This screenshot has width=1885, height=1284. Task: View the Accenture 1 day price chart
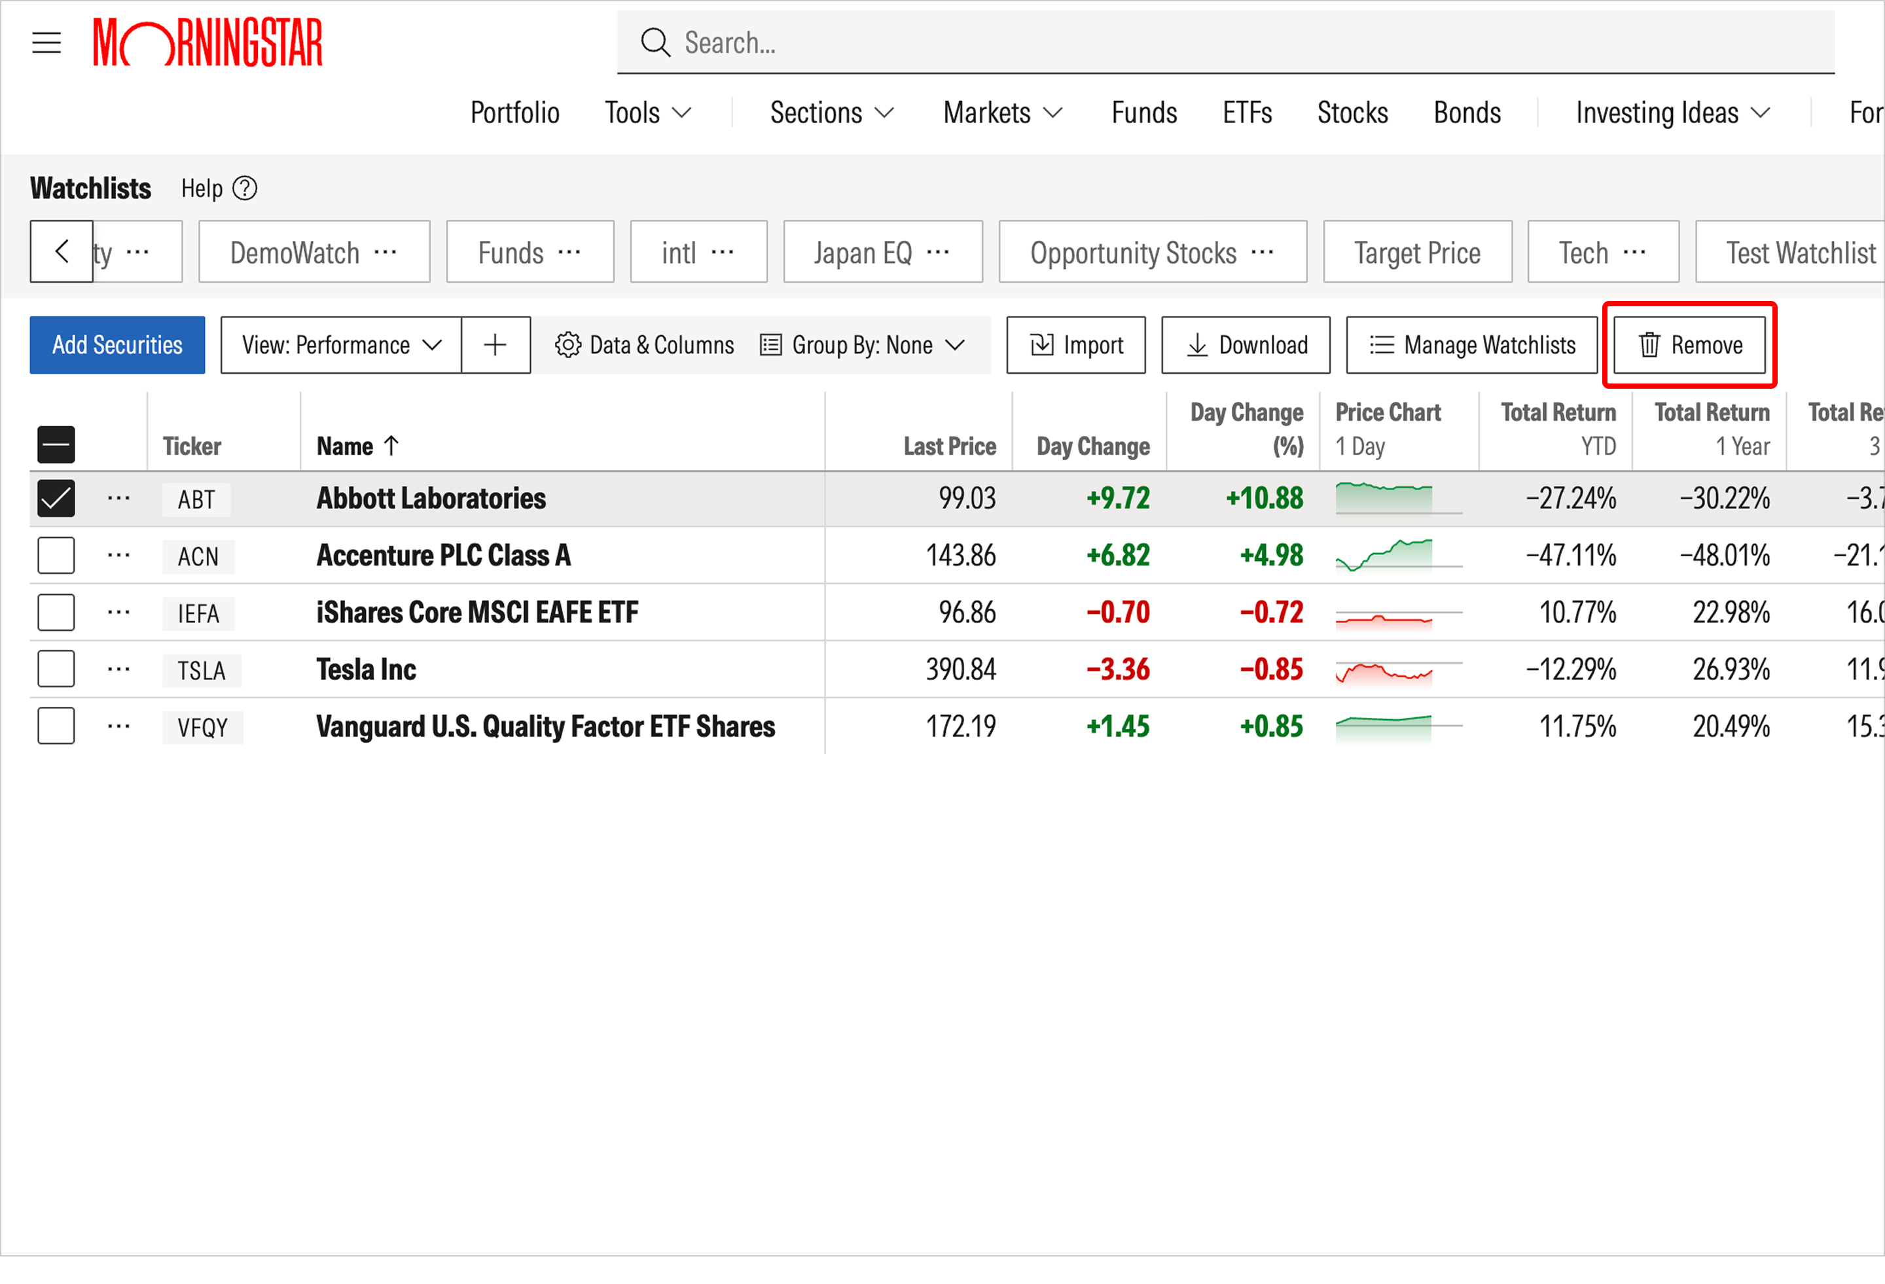[1398, 556]
